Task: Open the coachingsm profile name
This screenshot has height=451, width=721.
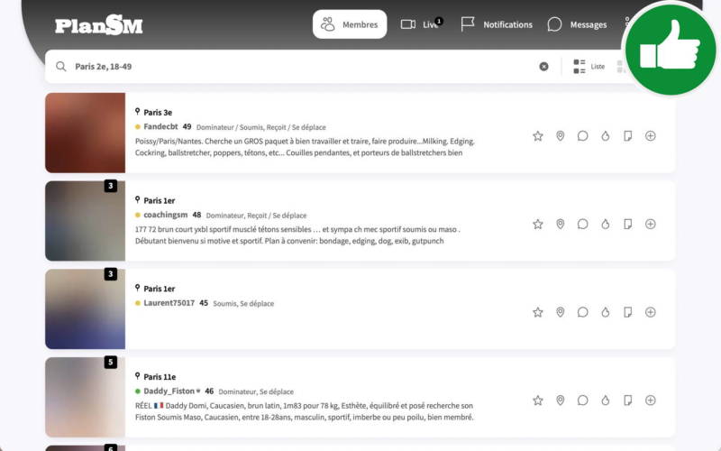Action: click(x=165, y=216)
